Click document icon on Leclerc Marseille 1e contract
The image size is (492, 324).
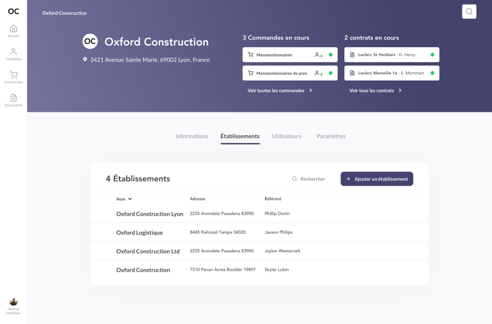coord(352,73)
